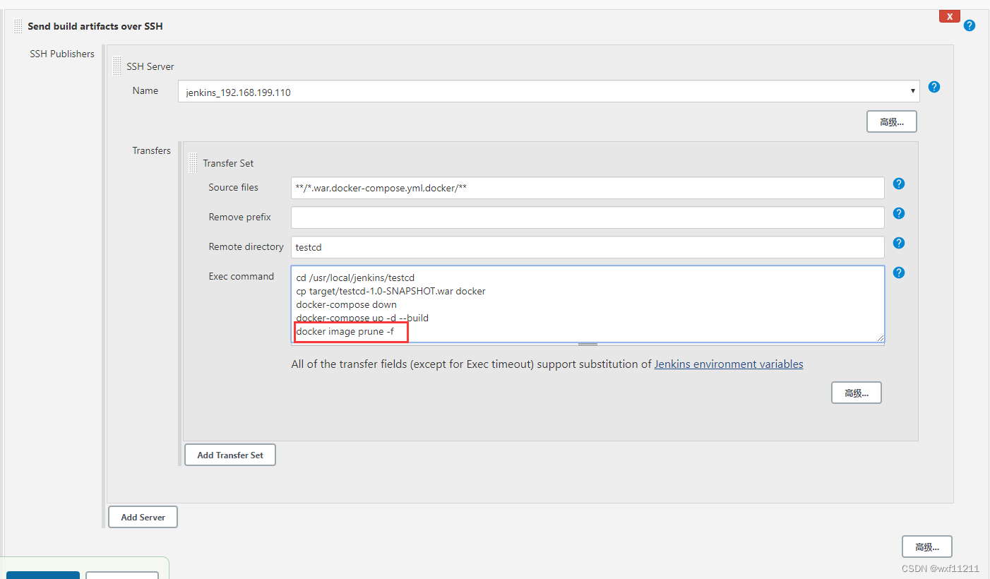Screen dimensions: 990x579
Task: Open help icon for Source files field
Action: tap(899, 184)
